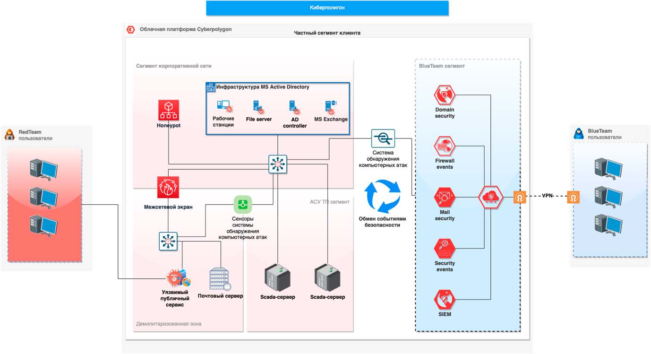Select the left Scada-сервер icon

(x=277, y=278)
